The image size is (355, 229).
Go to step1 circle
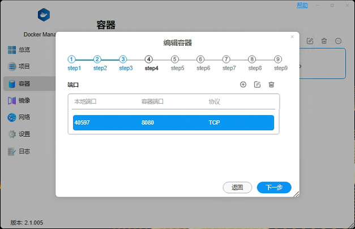point(71,60)
